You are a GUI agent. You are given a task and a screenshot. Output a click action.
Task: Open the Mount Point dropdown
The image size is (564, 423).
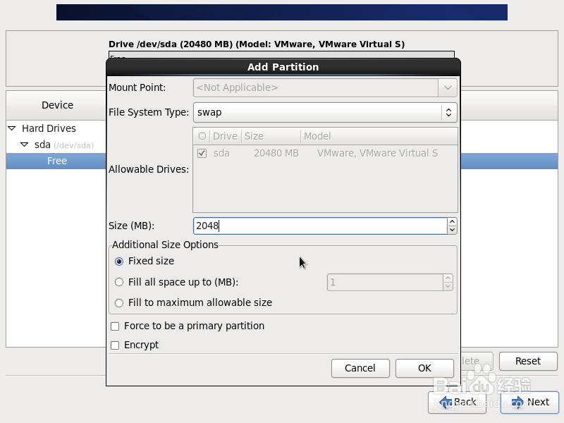point(448,87)
